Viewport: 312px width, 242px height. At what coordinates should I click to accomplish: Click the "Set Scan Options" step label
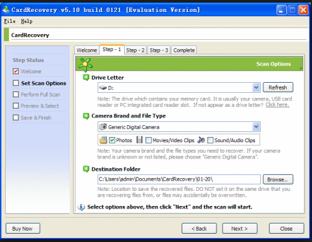tap(44, 83)
